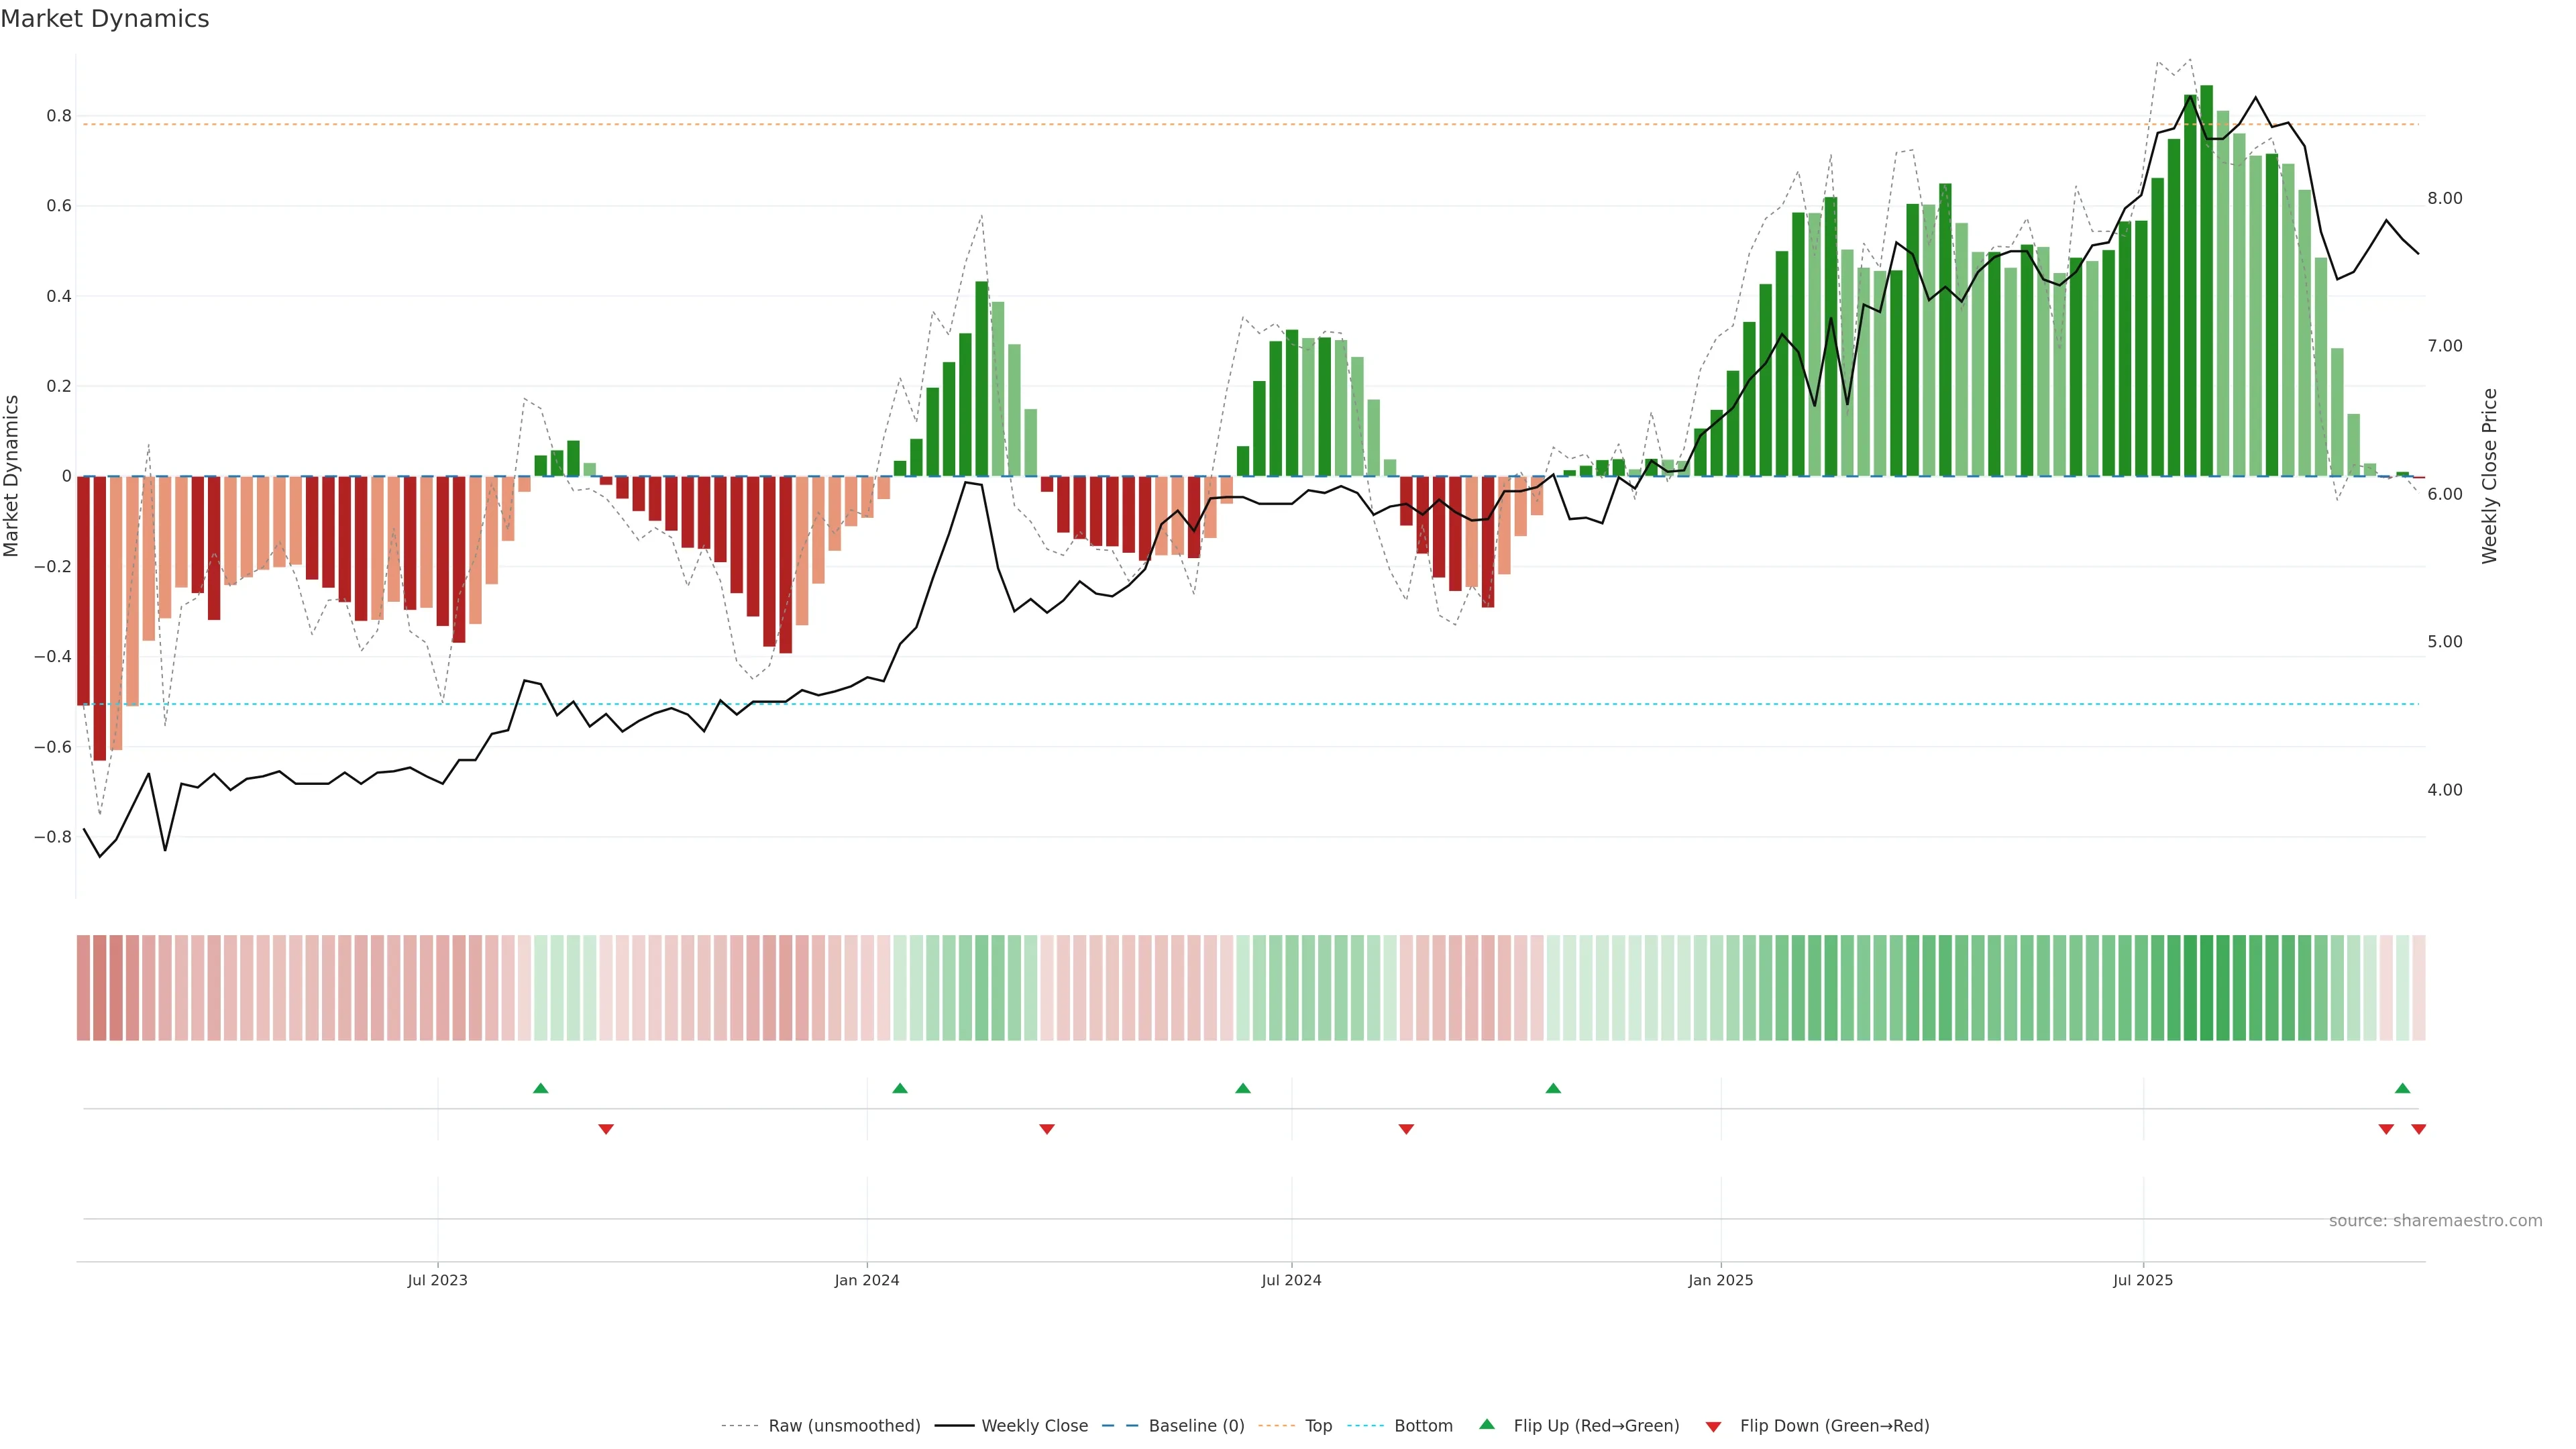The height and width of the screenshot is (1449, 2576).
Task: Click the last green flip-up triangle marker
Action: [x=2402, y=1088]
